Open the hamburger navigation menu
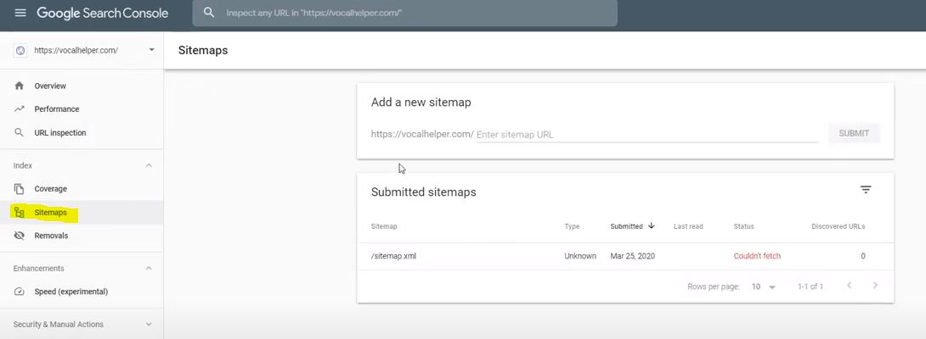Image resolution: width=926 pixels, height=339 pixels. (20, 13)
